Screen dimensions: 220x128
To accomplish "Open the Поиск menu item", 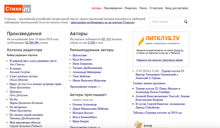I will pos(143,8).
